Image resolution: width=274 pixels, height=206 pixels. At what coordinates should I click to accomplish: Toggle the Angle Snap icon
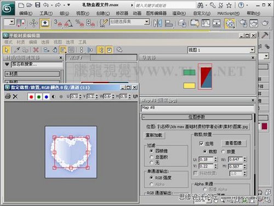pyautogui.click(x=68, y=24)
